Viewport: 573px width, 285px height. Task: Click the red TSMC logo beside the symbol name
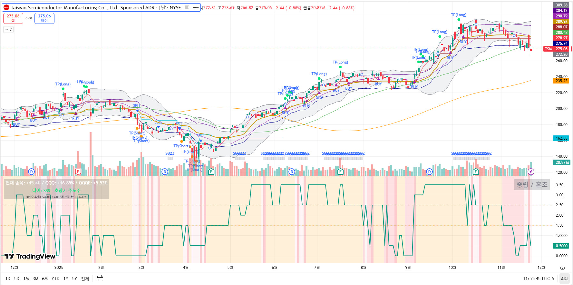pos(6,7)
